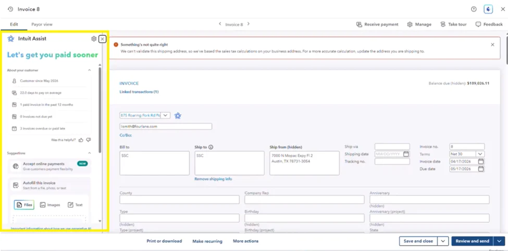Close the Intuit Assist panel
Image resolution: width=508 pixels, height=251 pixels.
(102, 39)
